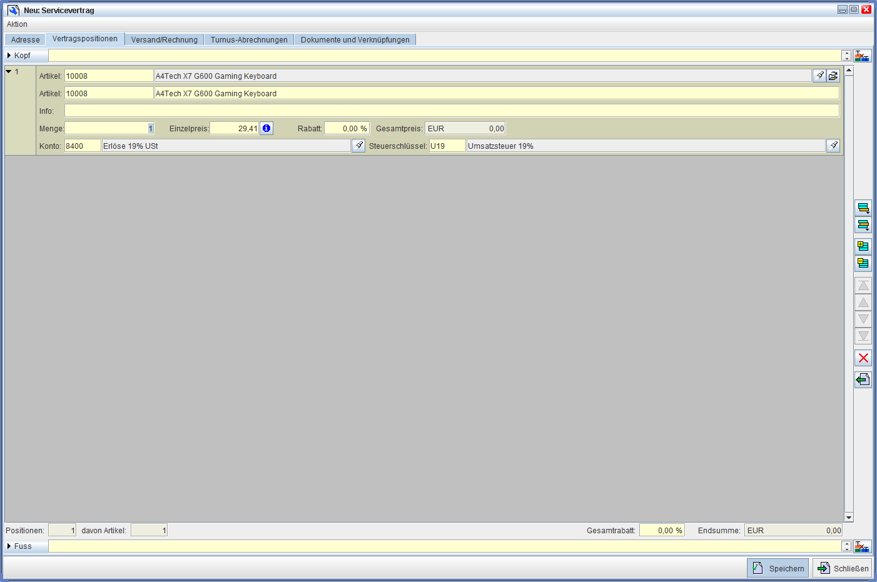The image size is (877, 582).
Task: Open the article folder icon in position 1
Action: (x=833, y=76)
